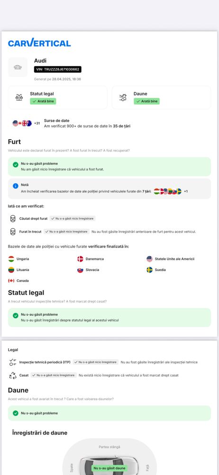Image resolution: width=219 pixels, height=475 pixels.
Task: Select the Ungaria flag entry
Action: pos(19,259)
